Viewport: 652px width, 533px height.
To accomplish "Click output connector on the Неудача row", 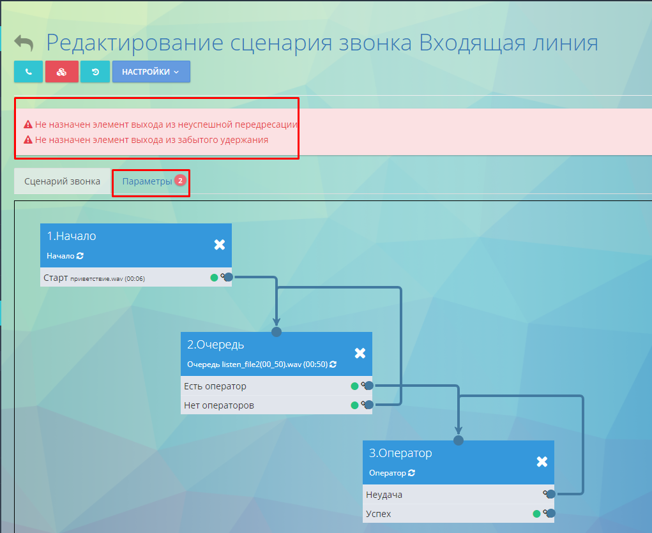I will [x=550, y=494].
